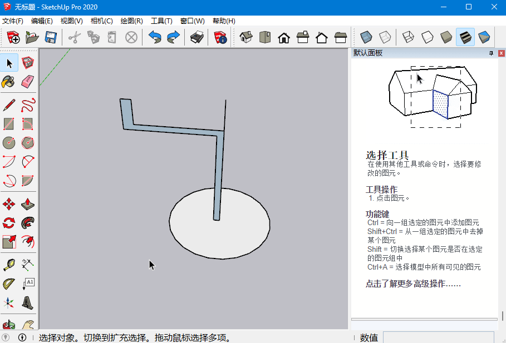This screenshot has width=506, height=343.
Task: Select the Eraser tool in left toolbar
Action: 28,82
